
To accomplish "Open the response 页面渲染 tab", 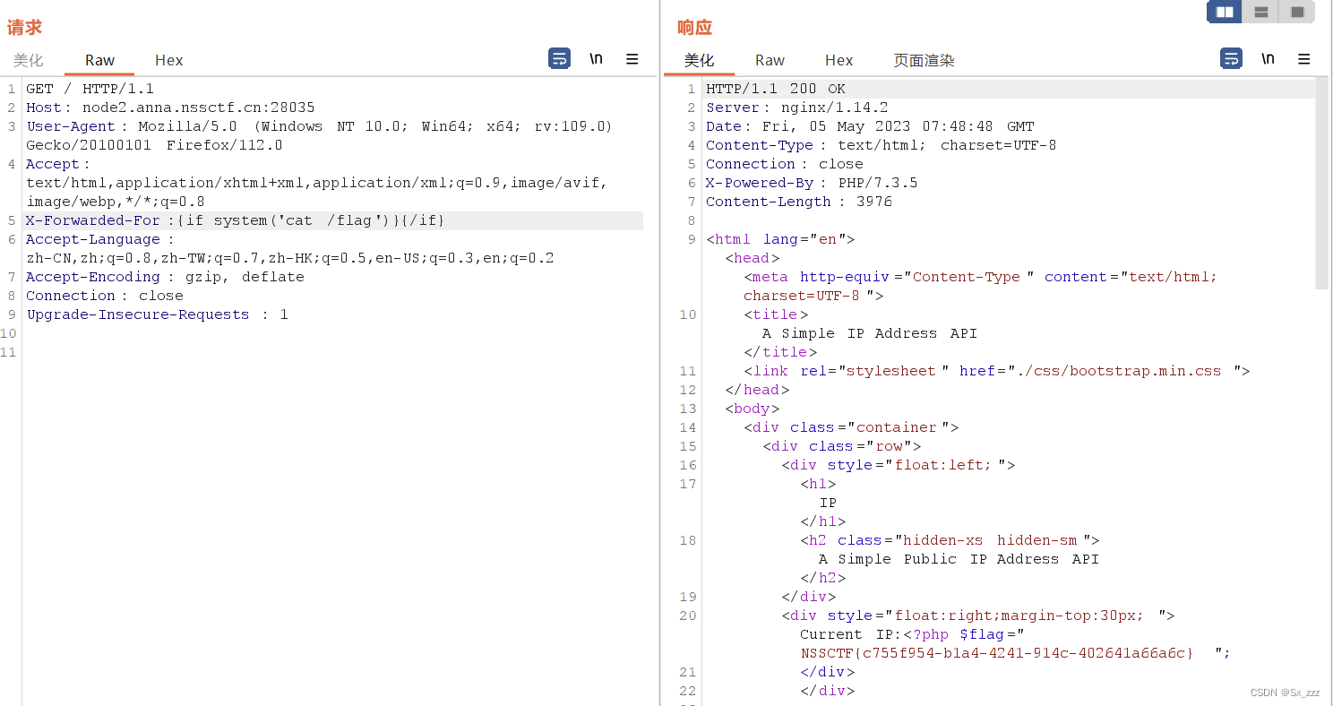I will (x=924, y=60).
